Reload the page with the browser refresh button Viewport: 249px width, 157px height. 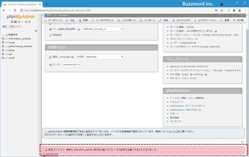(15, 11)
